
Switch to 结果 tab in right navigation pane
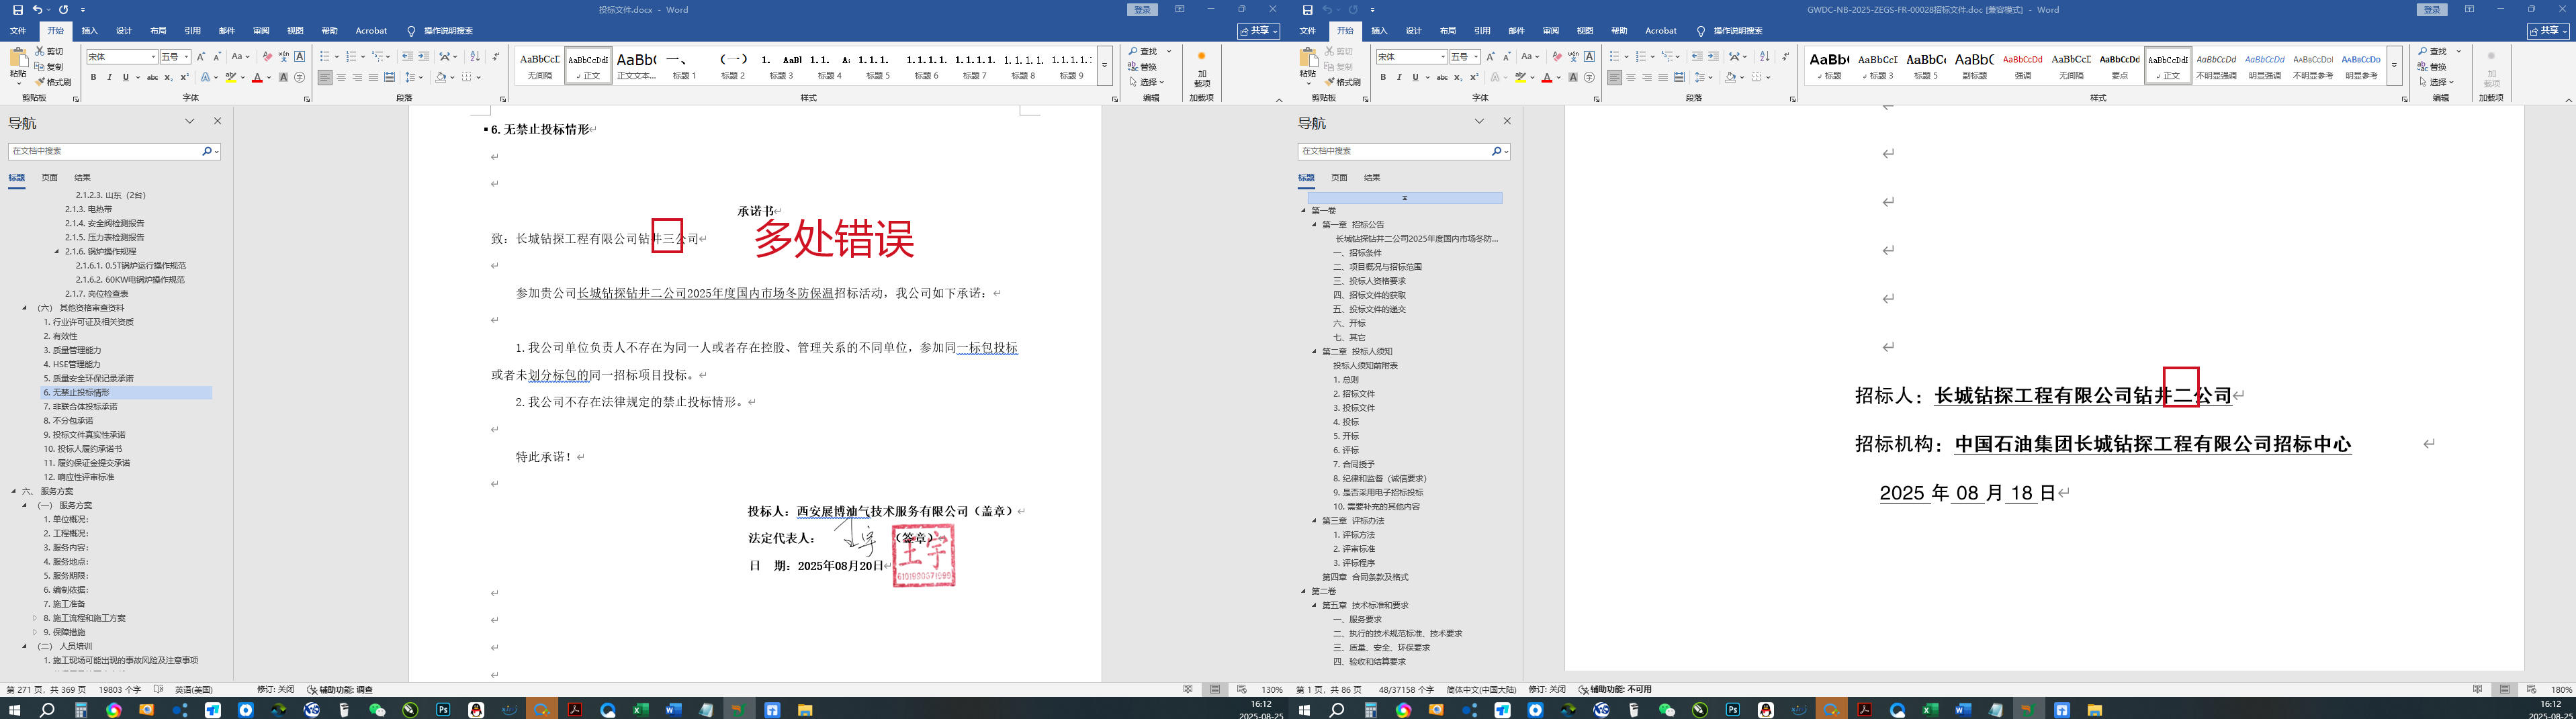(x=1371, y=178)
